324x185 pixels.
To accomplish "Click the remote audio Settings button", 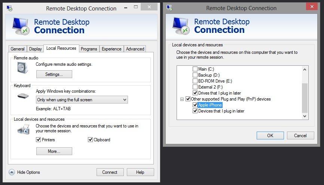I will coord(54,74).
